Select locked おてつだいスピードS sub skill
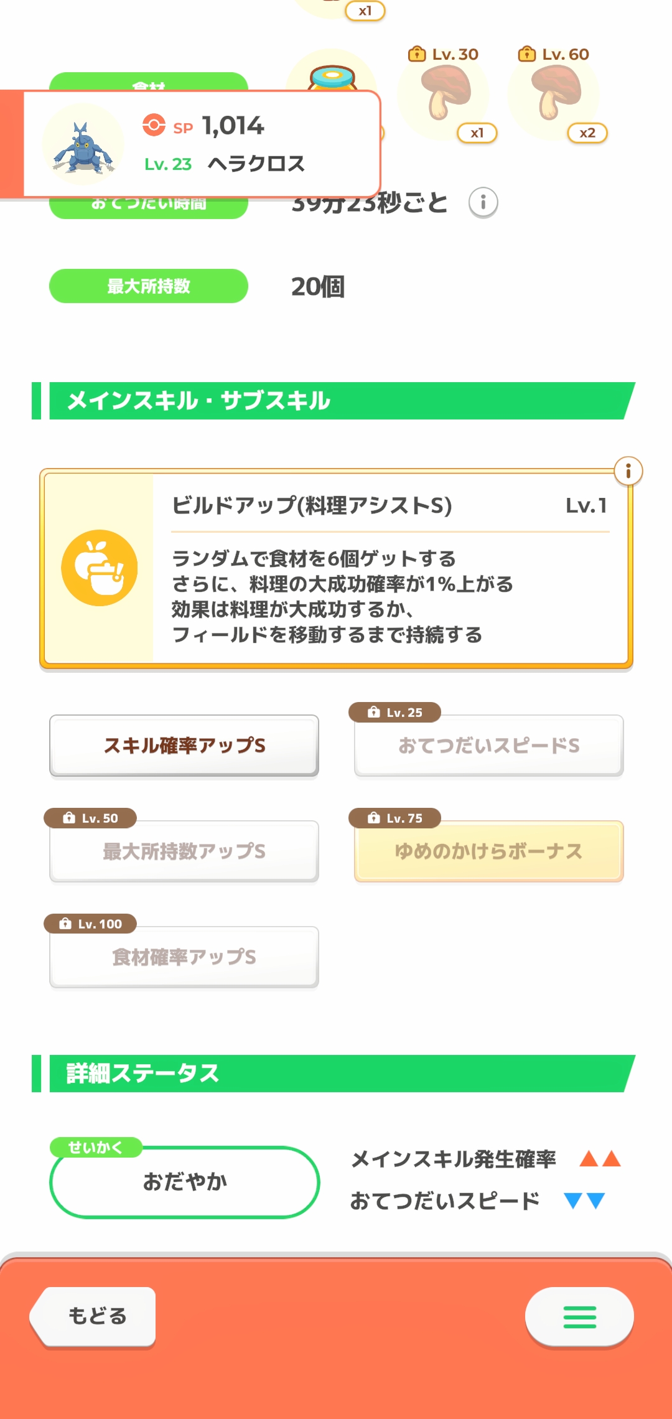Screen dimensions: 672x1419 pos(488,745)
